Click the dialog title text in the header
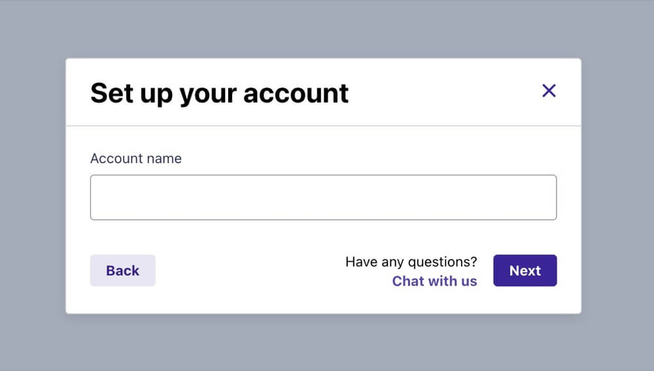 coord(219,93)
